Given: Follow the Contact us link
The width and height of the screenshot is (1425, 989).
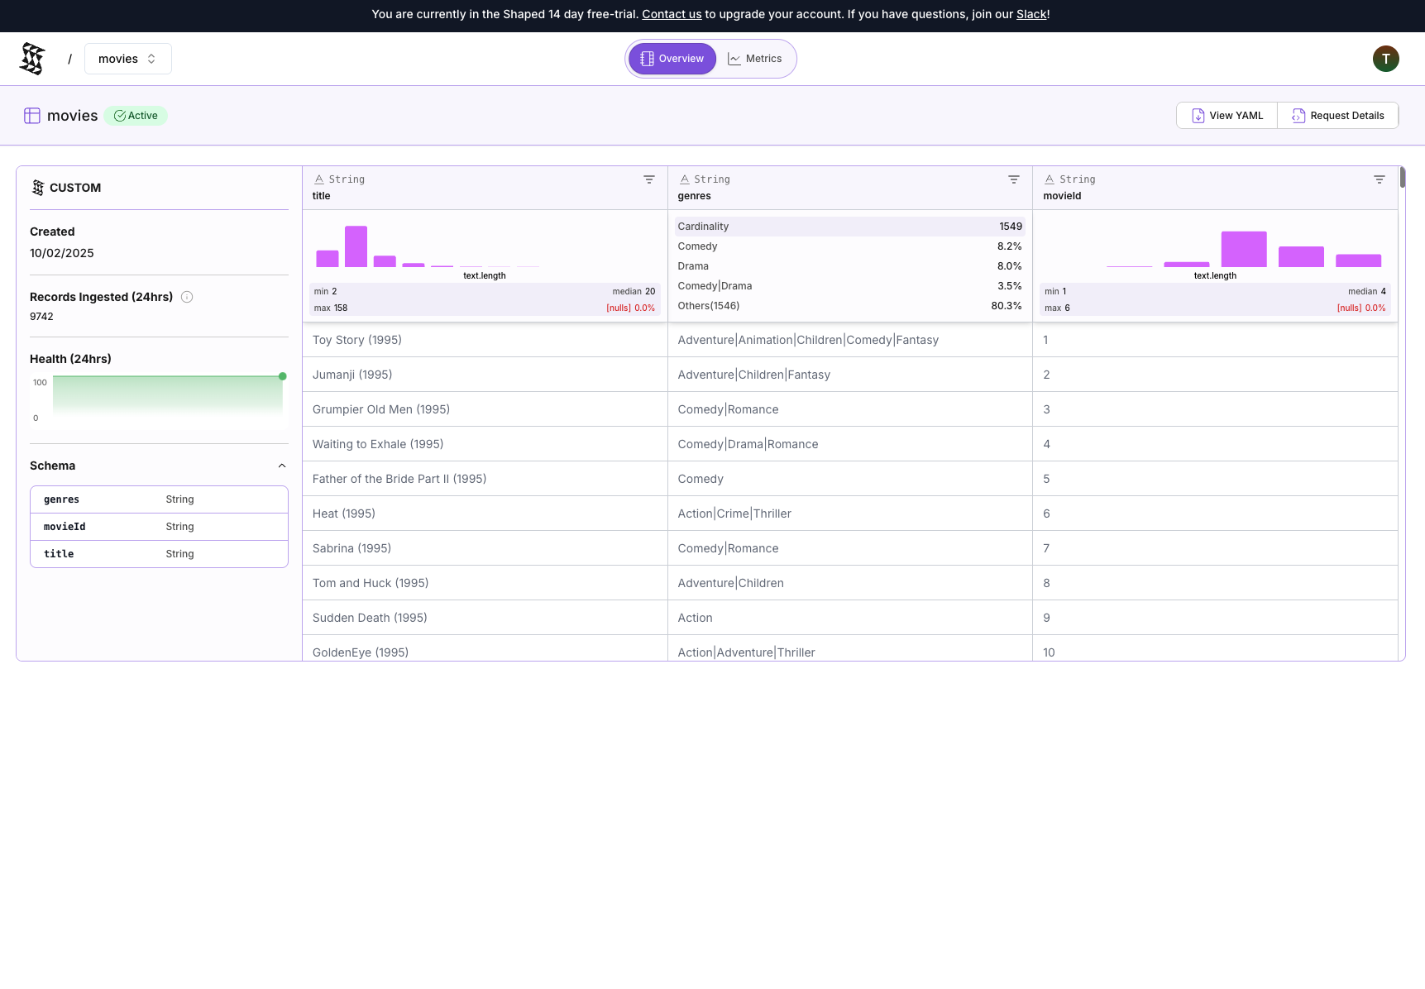Looking at the screenshot, I should click(672, 14).
